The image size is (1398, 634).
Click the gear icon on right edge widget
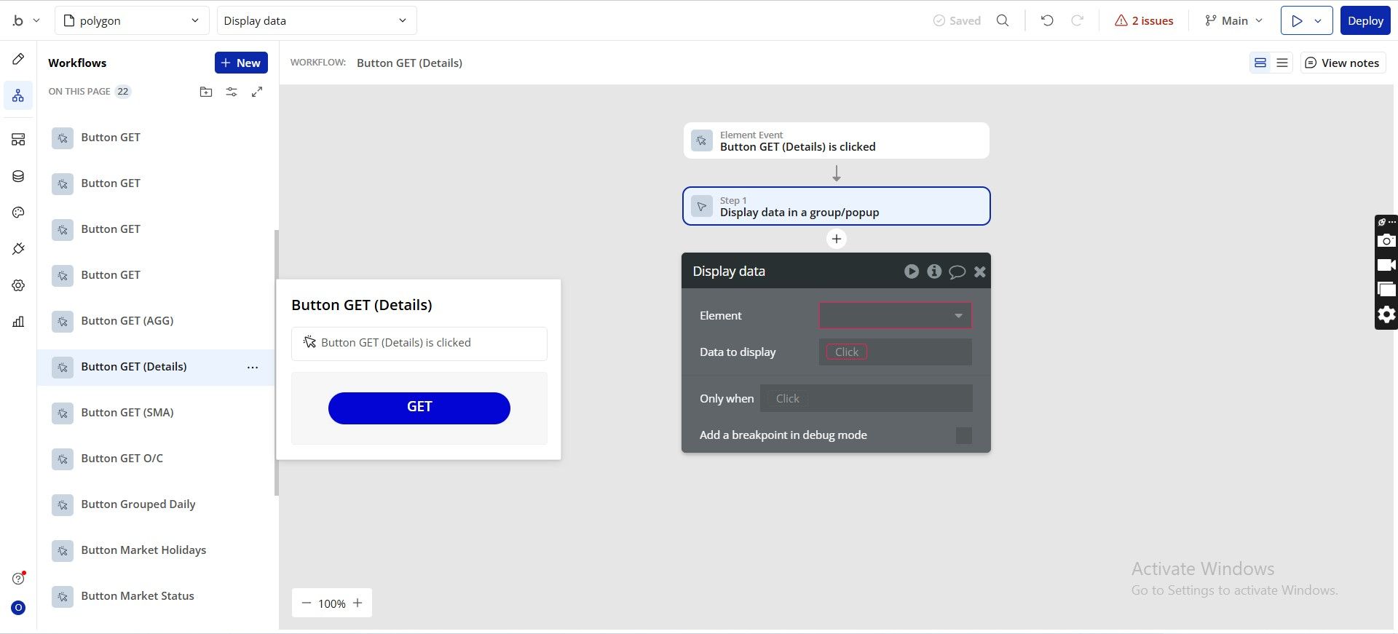1387,314
